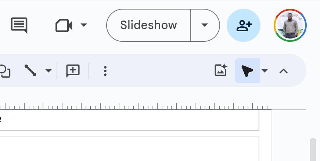
Task: Expand the video call options arrow
Action: pyautogui.click(x=84, y=25)
